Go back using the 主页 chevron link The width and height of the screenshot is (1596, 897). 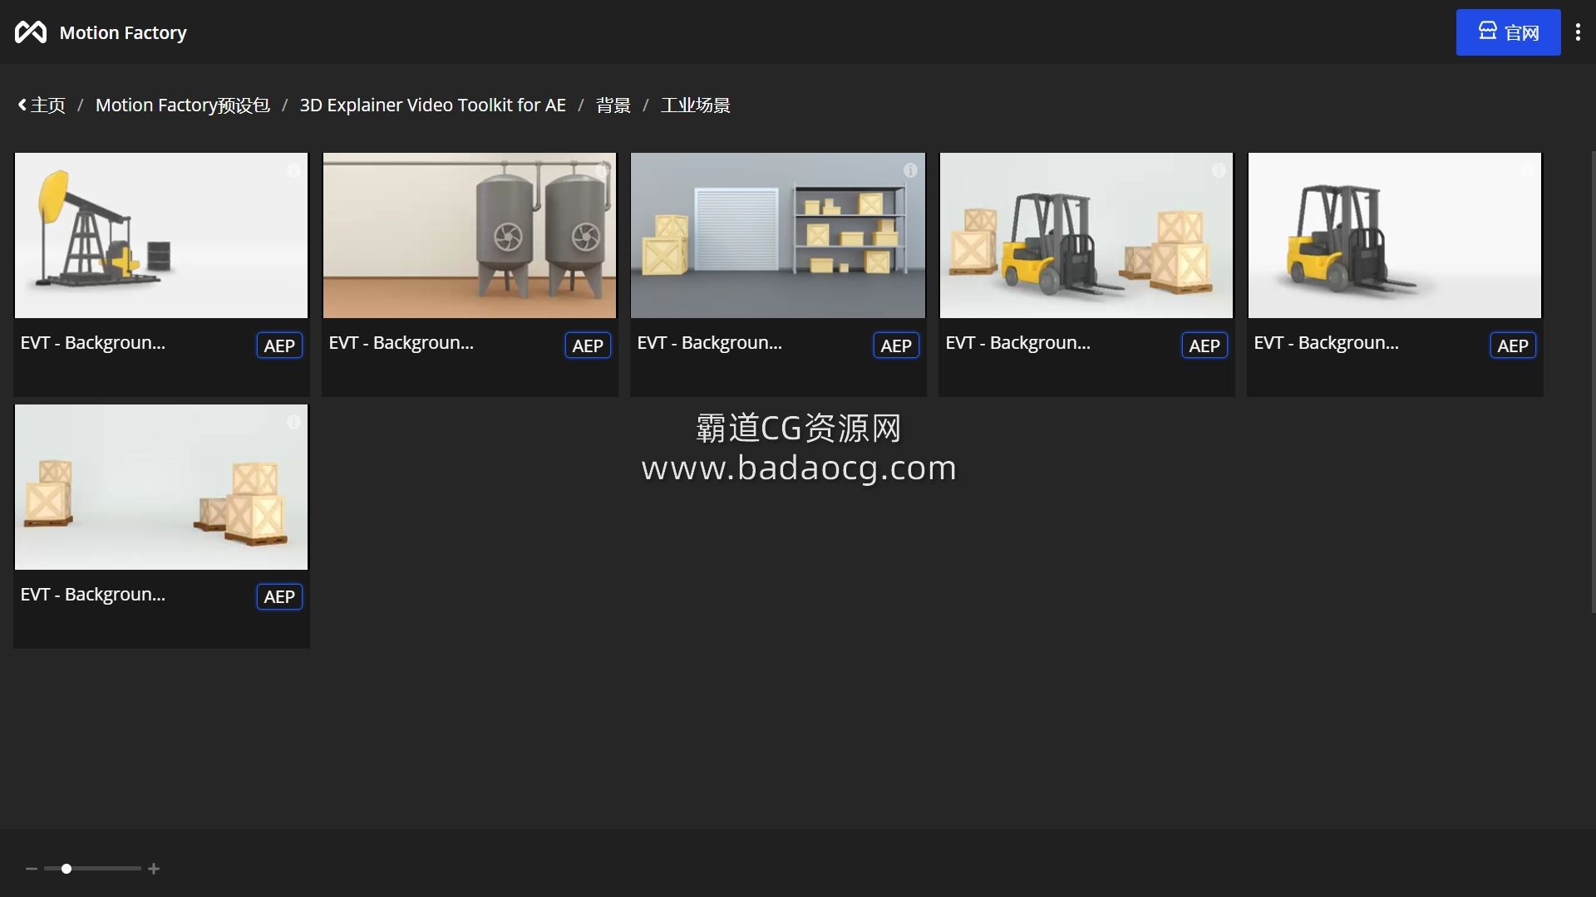point(42,105)
